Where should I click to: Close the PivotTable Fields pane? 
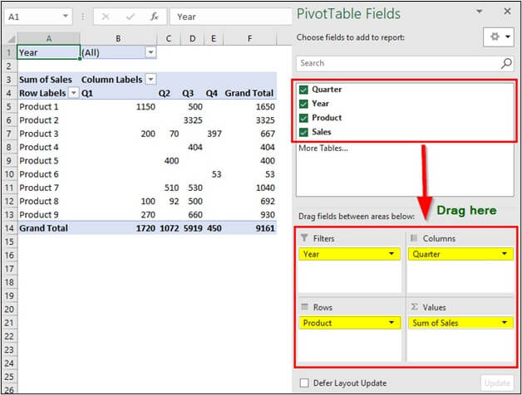[507, 12]
